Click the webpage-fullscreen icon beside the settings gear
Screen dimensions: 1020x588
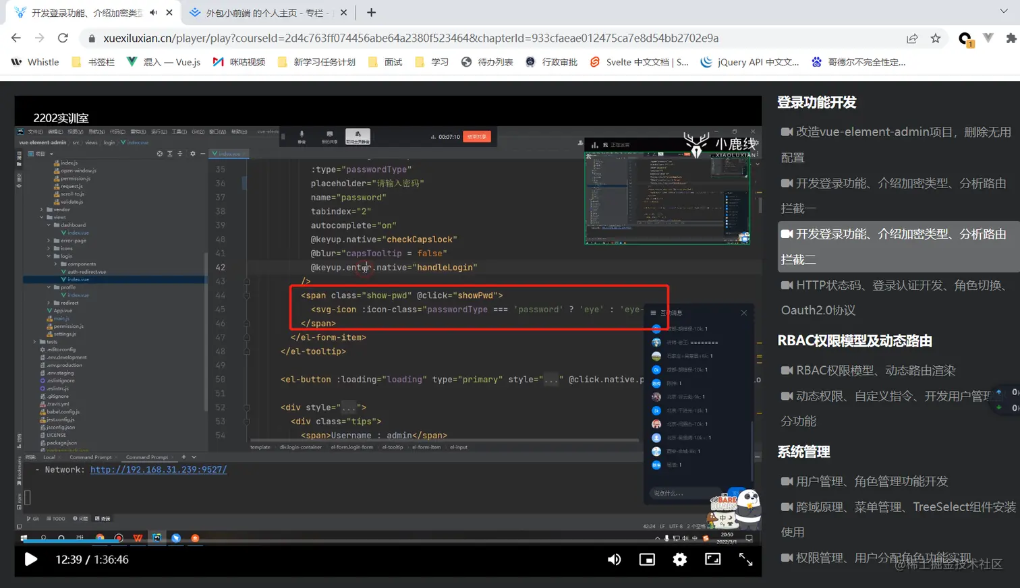[x=712, y=559]
